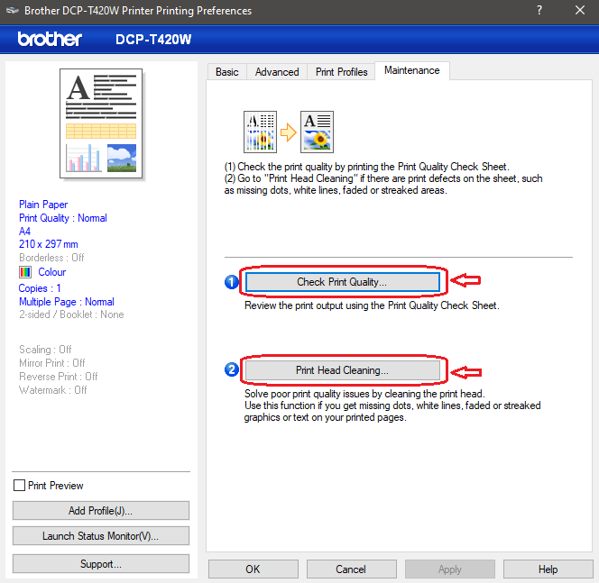Viewport: 599px width, 583px height.
Task: Click the Plain Paper setting text
Action: pyautogui.click(x=43, y=205)
